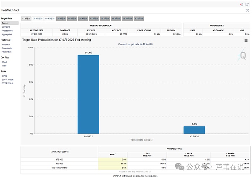The height and width of the screenshot is (177, 252).
Task: Open Dot Plot Chart link
Action: pyautogui.click(x=4, y=62)
